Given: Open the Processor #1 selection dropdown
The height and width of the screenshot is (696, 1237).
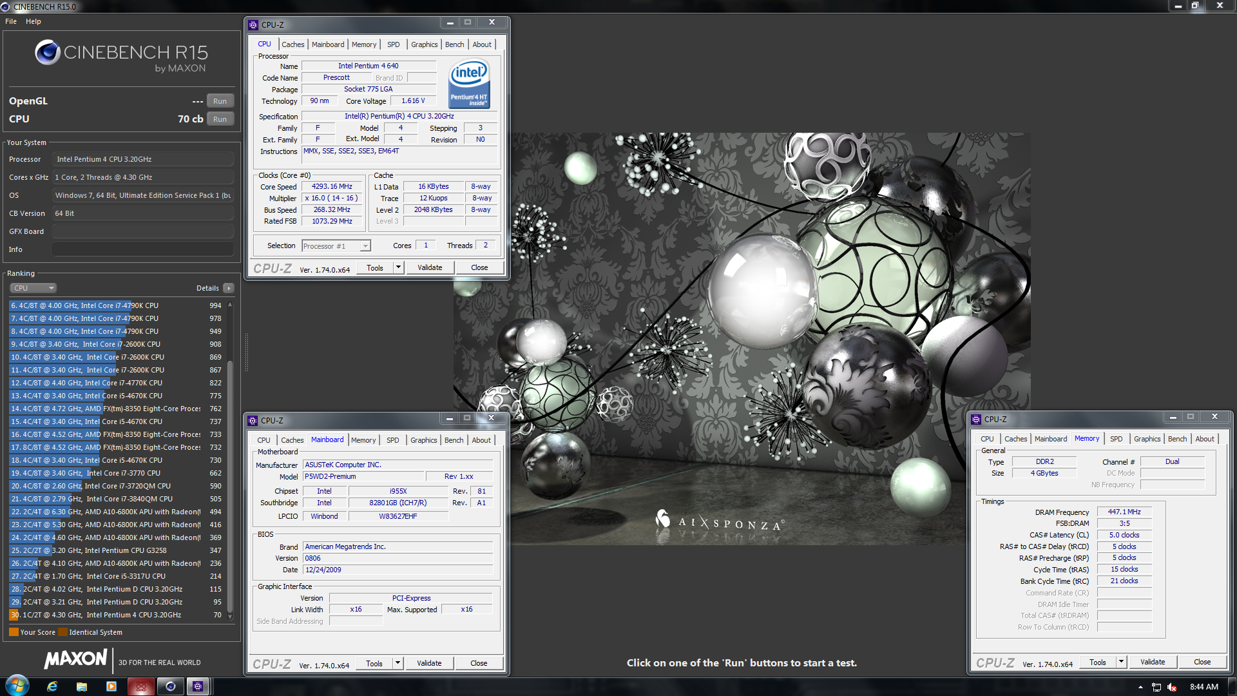Looking at the screenshot, I should (x=336, y=246).
